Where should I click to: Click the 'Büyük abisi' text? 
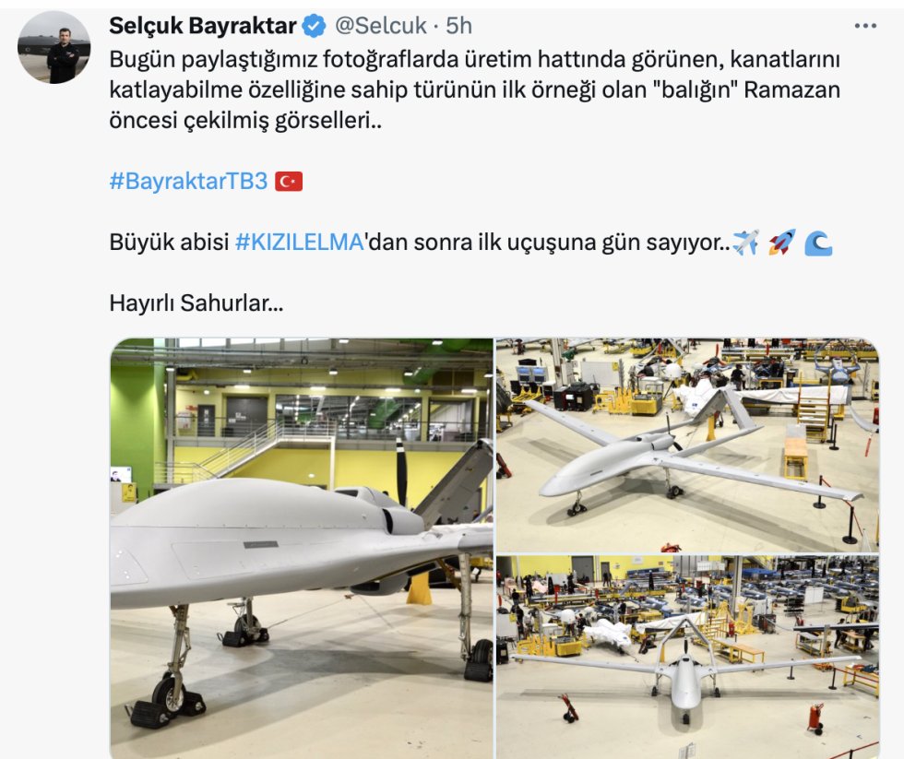[x=169, y=242]
